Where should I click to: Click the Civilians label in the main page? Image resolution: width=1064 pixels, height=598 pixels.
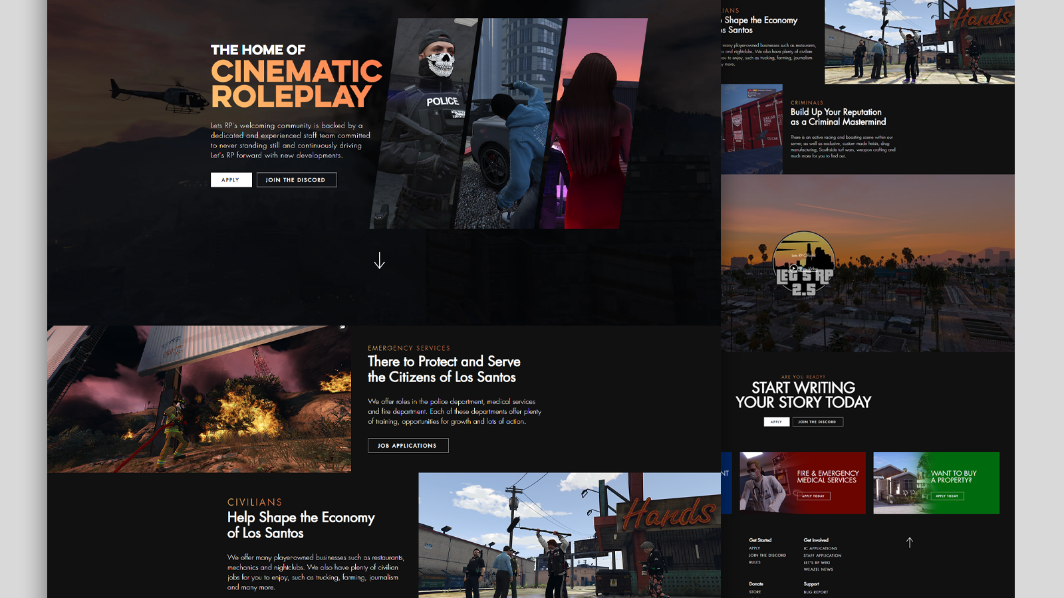(x=255, y=502)
